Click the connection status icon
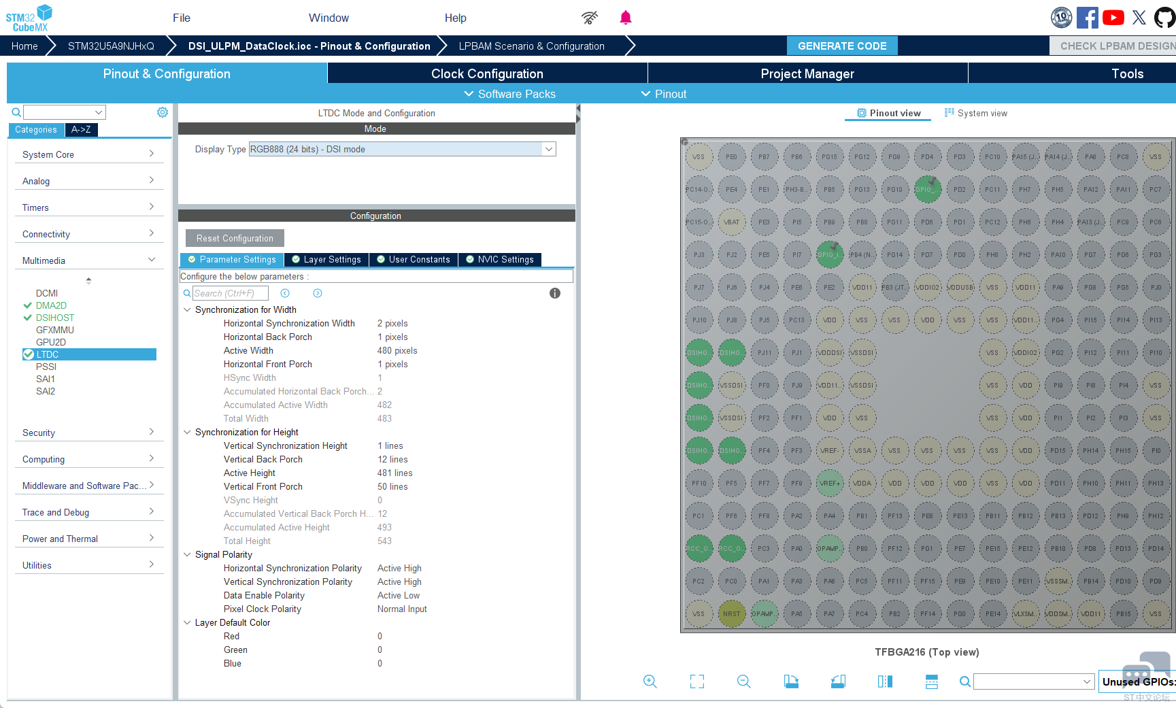This screenshot has width=1176, height=708. (x=590, y=18)
